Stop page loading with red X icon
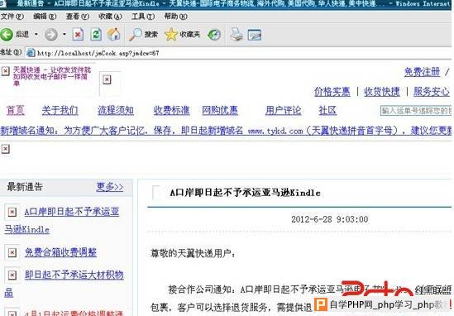This screenshot has height=316, width=454. [x=78, y=35]
